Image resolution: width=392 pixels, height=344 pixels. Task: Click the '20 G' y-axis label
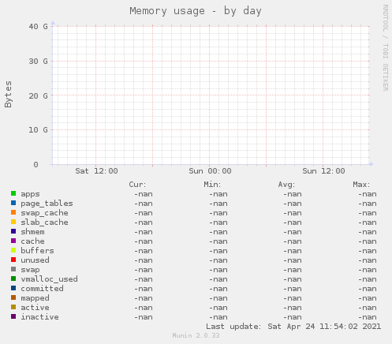pos(38,95)
